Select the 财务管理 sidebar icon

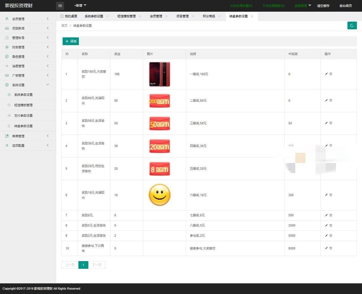pos(7,47)
